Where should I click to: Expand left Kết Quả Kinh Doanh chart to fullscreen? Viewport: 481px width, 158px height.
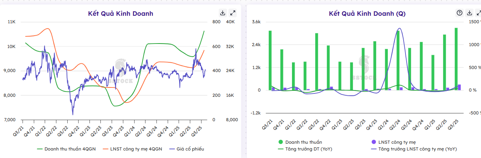[x=233, y=13]
